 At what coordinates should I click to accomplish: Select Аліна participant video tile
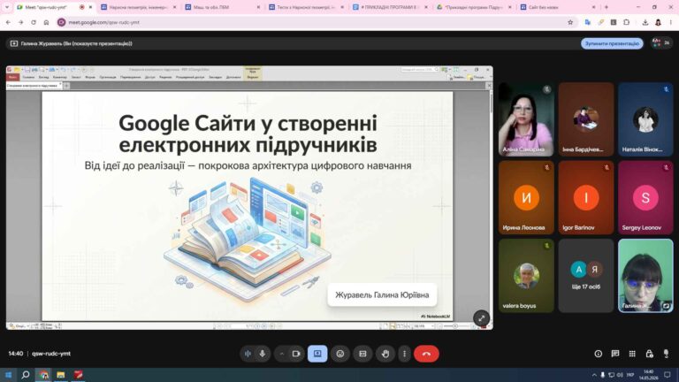[x=526, y=119]
